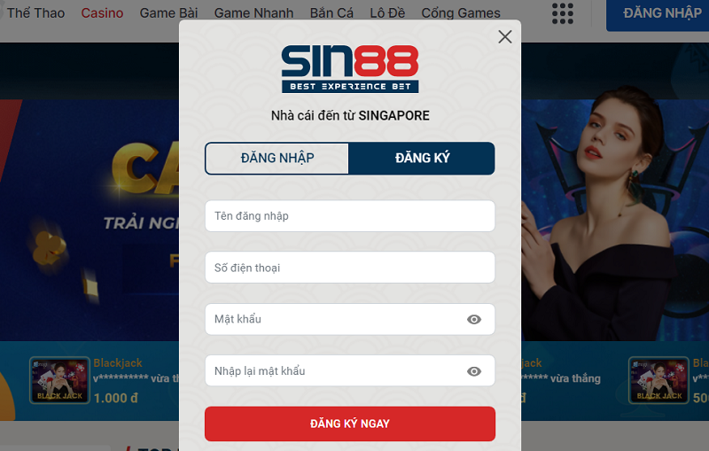Click the SIN88 logo in the popup

coord(350,69)
